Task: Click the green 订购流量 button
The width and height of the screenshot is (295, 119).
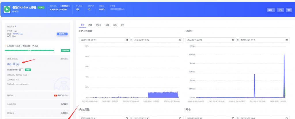Action: (65, 51)
